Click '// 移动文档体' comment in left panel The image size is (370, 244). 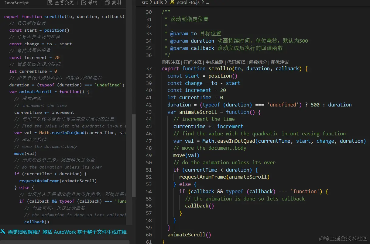point(30,140)
